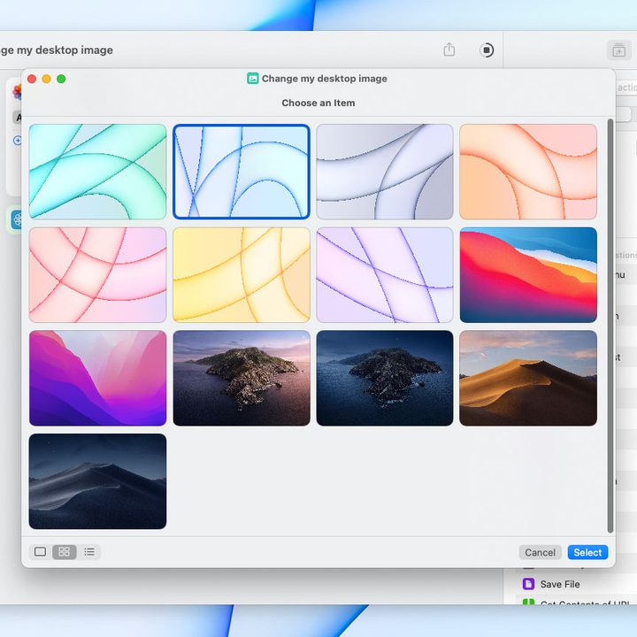Confirm with the Select button
The height and width of the screenshot is (637, 637).
click(x=587, y=552)
